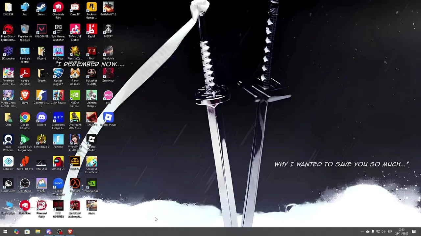The image size is (421, 236).
Task: Open Rockstar Games Launcher shortcut
Action: [x=91, y=10]
